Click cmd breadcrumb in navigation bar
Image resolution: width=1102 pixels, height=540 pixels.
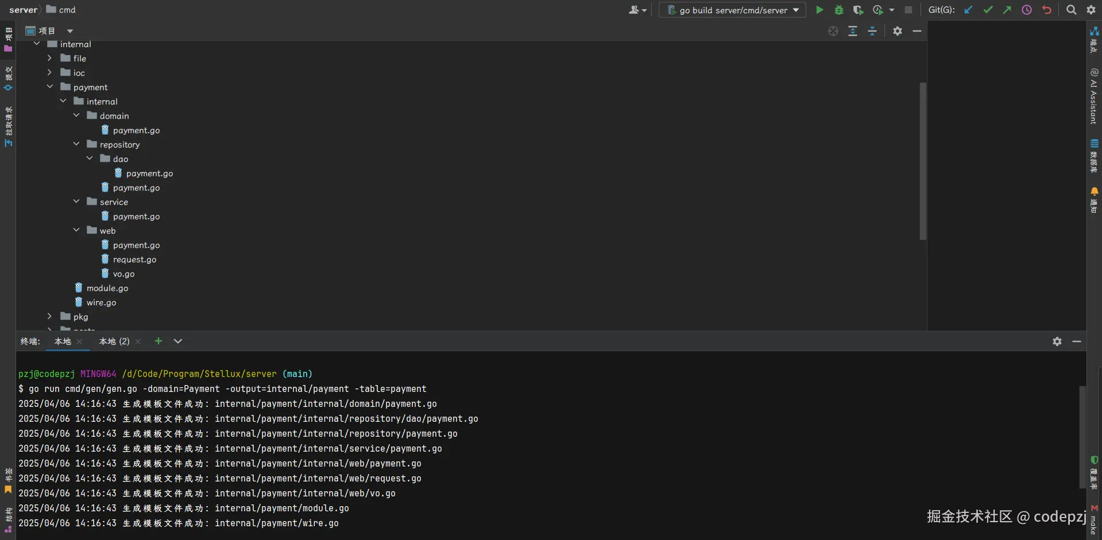point(61,10)
